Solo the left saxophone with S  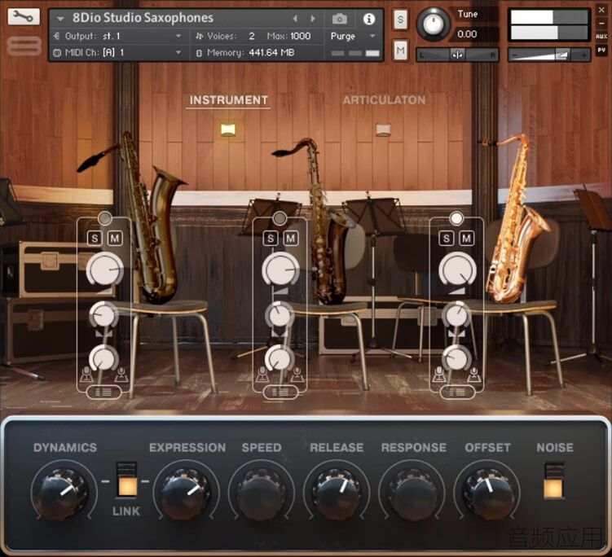pyautogui.click(x=95, y=238)
